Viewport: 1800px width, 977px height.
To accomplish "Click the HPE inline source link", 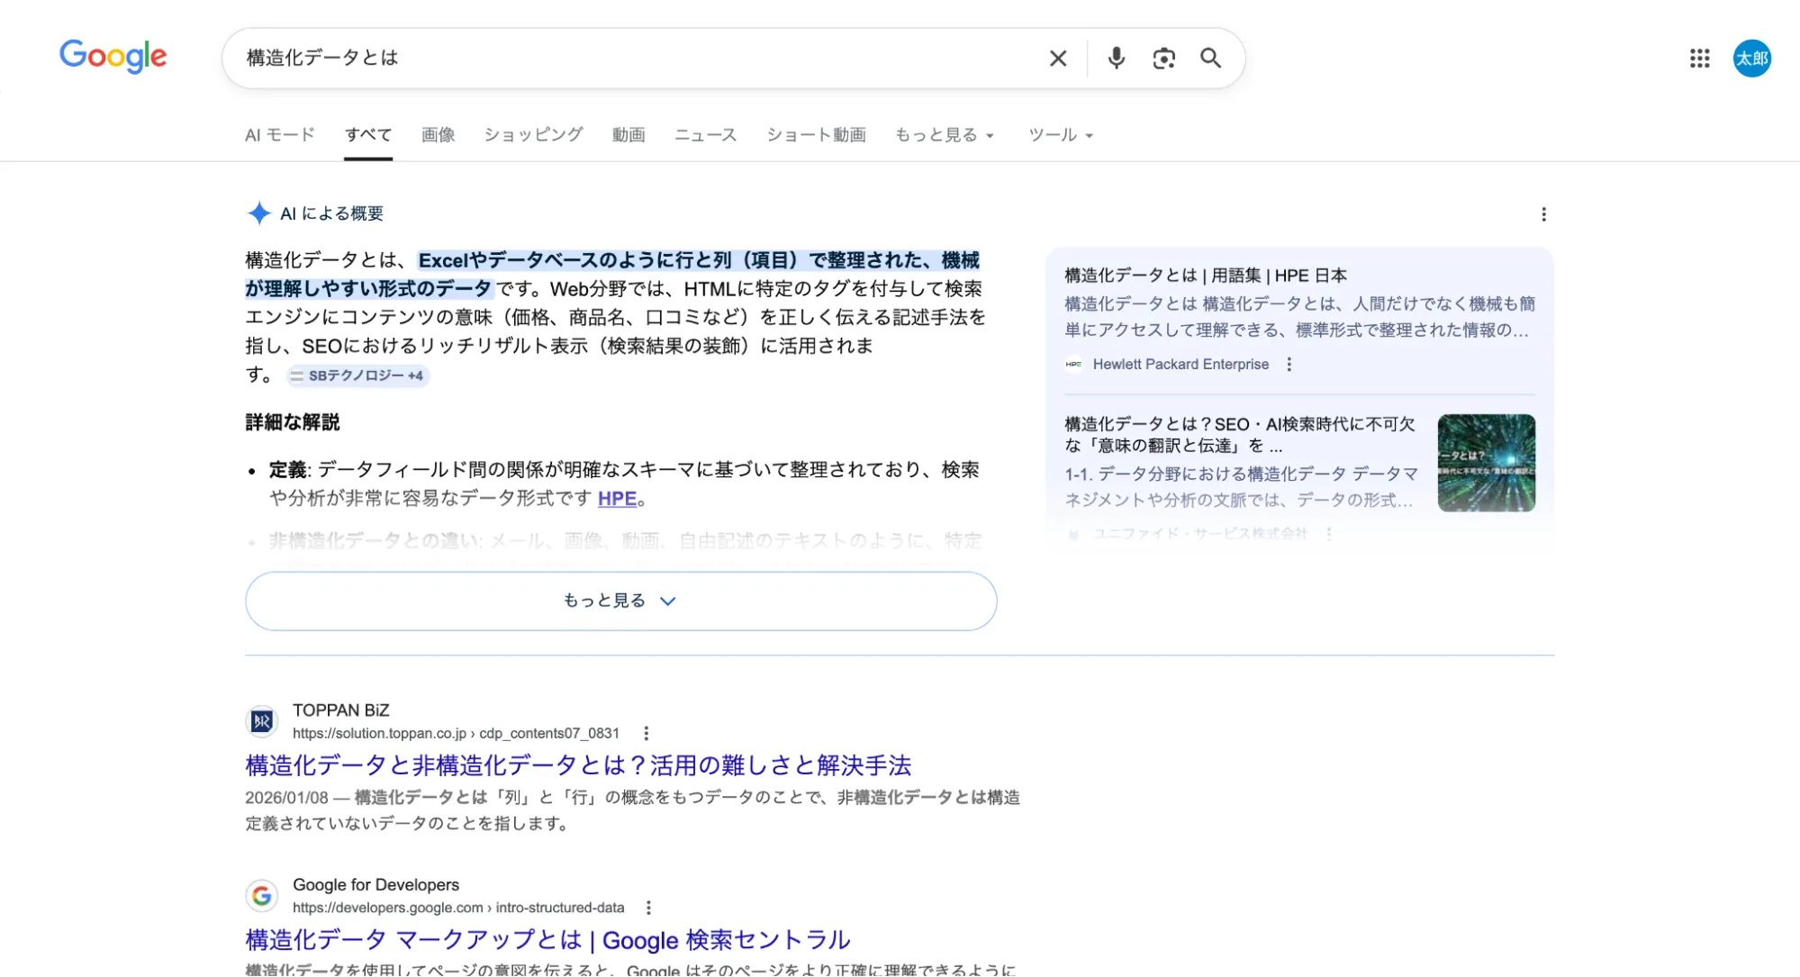I will coord(617,499).
